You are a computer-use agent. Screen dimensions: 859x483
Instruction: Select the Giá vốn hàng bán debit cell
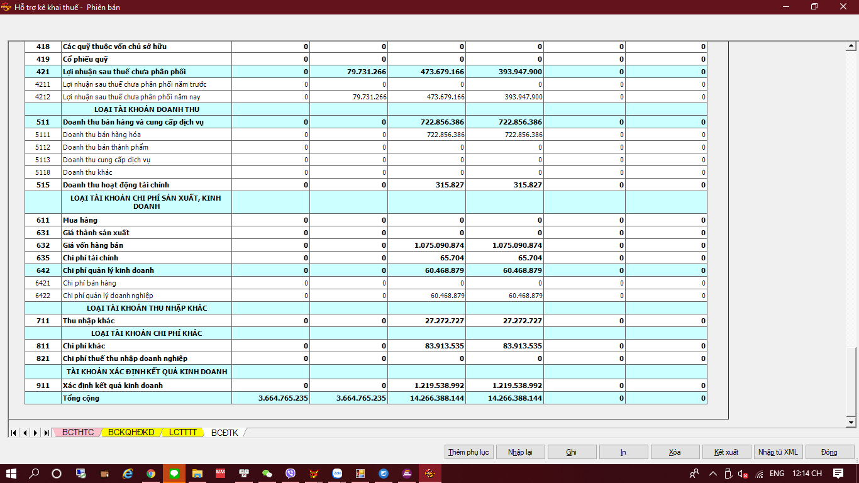click(426, 245)
